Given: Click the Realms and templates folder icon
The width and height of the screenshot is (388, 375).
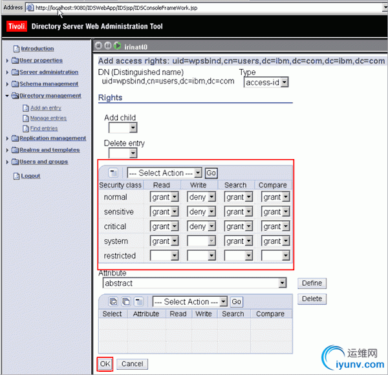Looking at the screenshot, I should point(15,150).
